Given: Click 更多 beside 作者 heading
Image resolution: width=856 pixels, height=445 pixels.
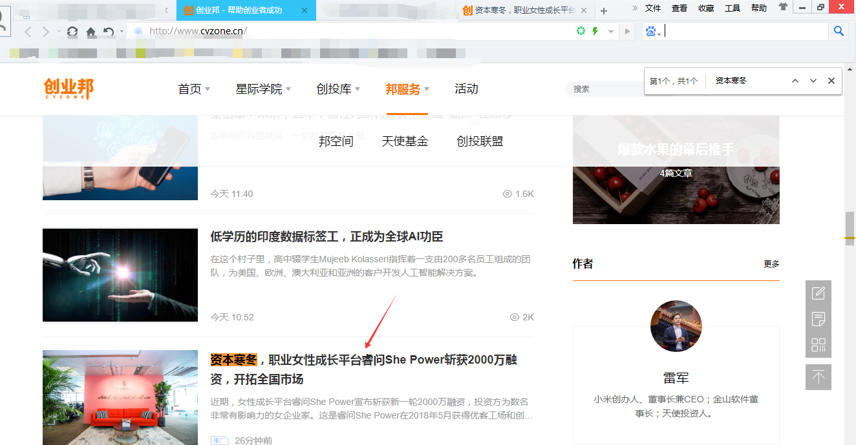Looking at the screenshot, I should 771,264.
